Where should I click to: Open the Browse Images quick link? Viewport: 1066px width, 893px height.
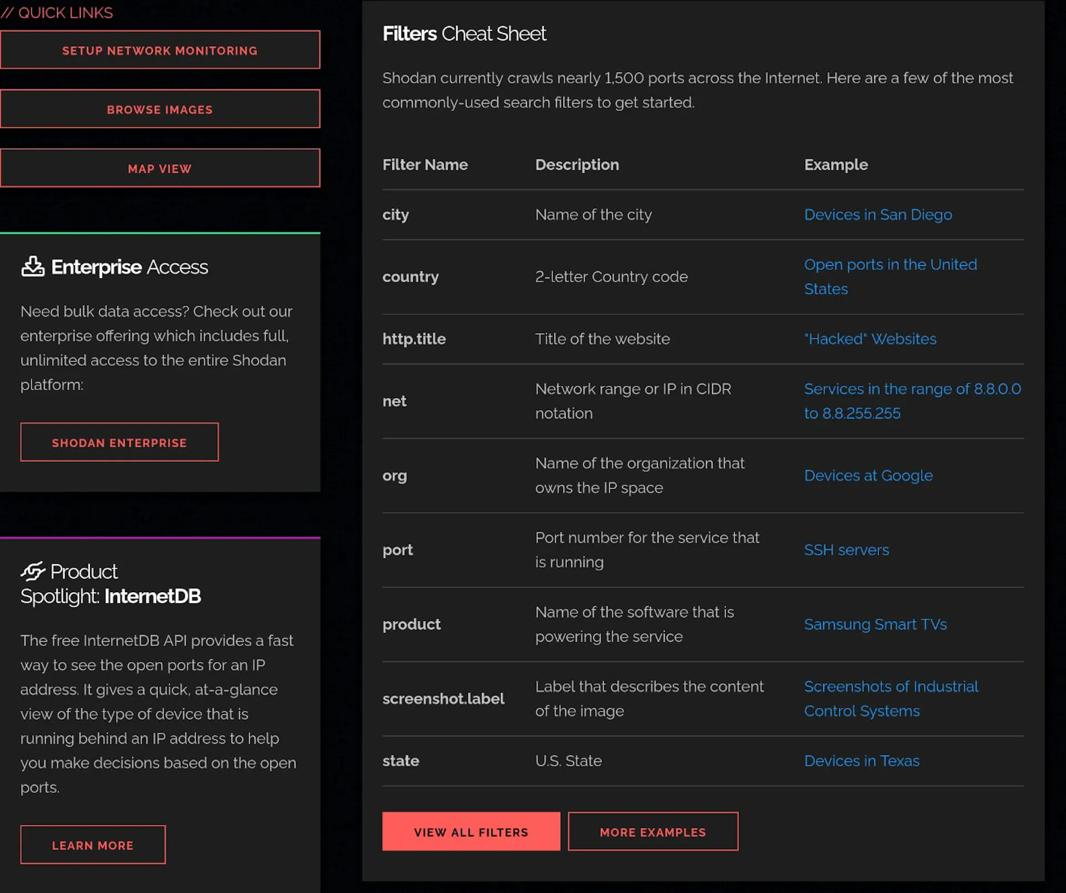160,109
